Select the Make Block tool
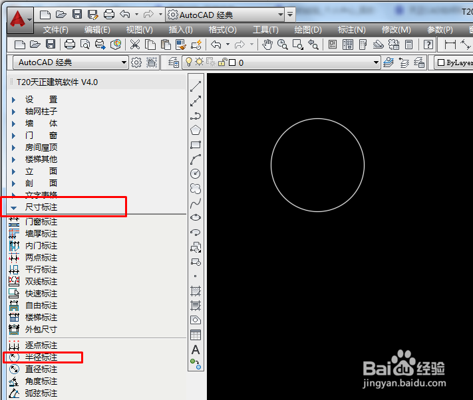The image size is (473, 400). pyautogui.click(x=196, y=262)
